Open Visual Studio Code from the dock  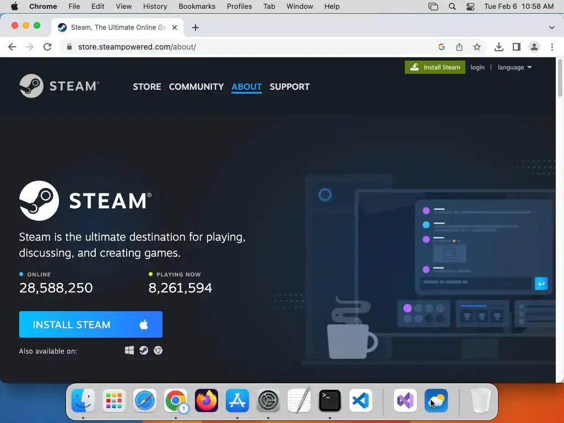pos(361,400)
